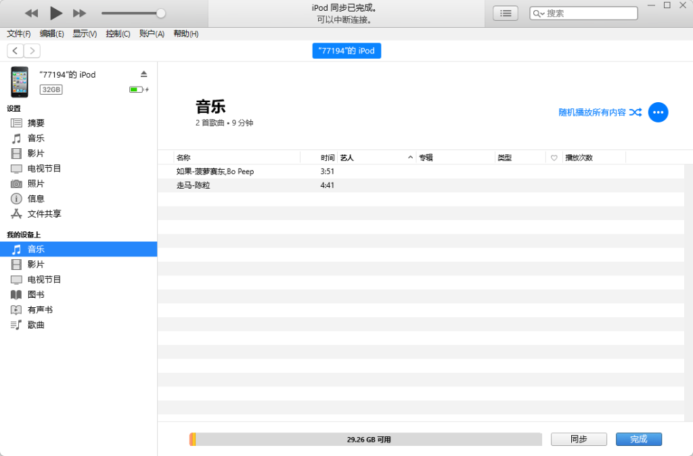Click the fast-forward next track button
Viewport: 693px width, 456px height.
point(79,13)
